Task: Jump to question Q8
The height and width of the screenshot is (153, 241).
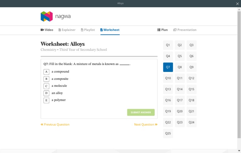Action: pyautogui.click(x=180, y=67)
